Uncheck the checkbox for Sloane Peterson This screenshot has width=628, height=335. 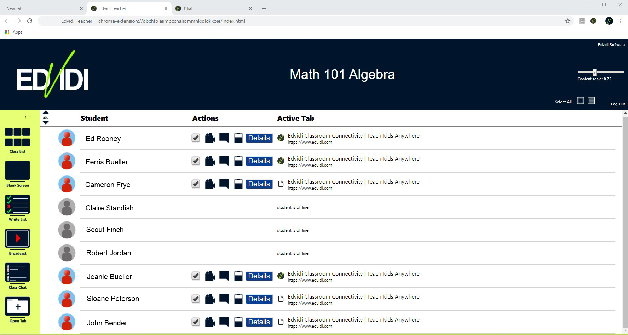[x=196, y=299]
